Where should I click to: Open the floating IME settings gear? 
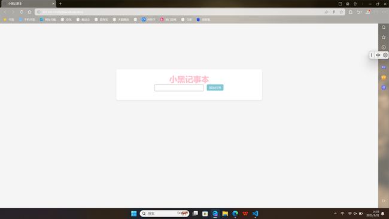click(385, 55)
